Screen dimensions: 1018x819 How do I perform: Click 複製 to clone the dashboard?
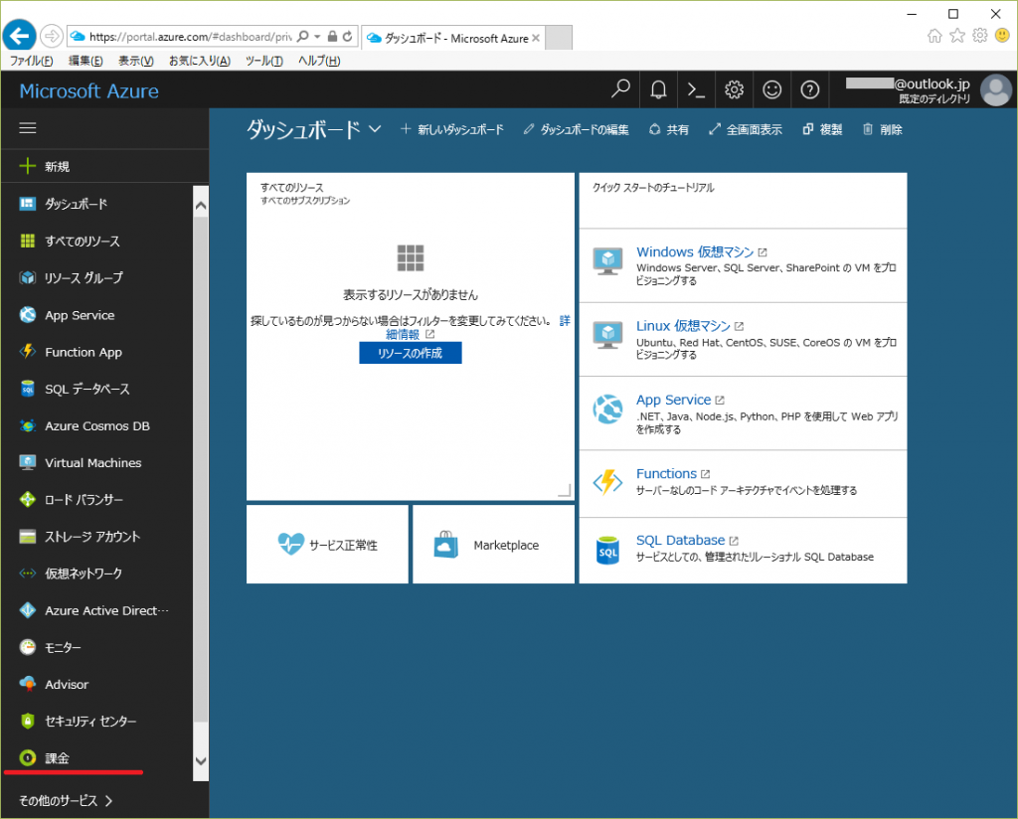(x=822, y=130)
